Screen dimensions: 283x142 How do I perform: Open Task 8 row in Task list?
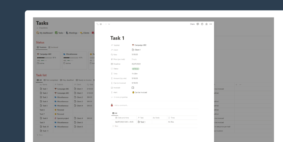click(x=44, y=118)
